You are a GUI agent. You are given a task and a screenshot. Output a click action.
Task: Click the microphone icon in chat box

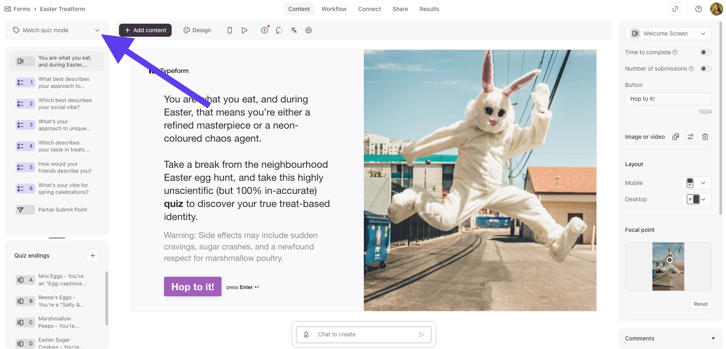[x=306, y=334]
